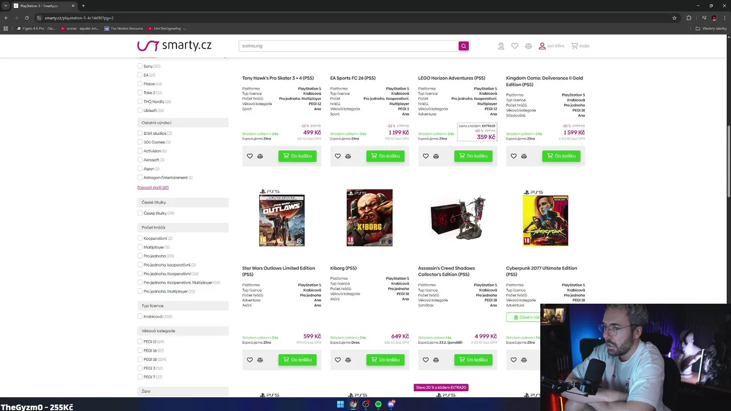The image size is (731, 411).
Task: Compare Star Wars Outlaws Limited Edition
Action: pos(260,360)
